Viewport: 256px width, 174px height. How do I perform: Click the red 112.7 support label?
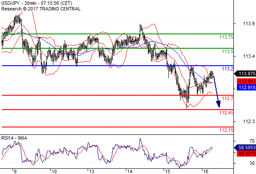(x=228, y=98)
